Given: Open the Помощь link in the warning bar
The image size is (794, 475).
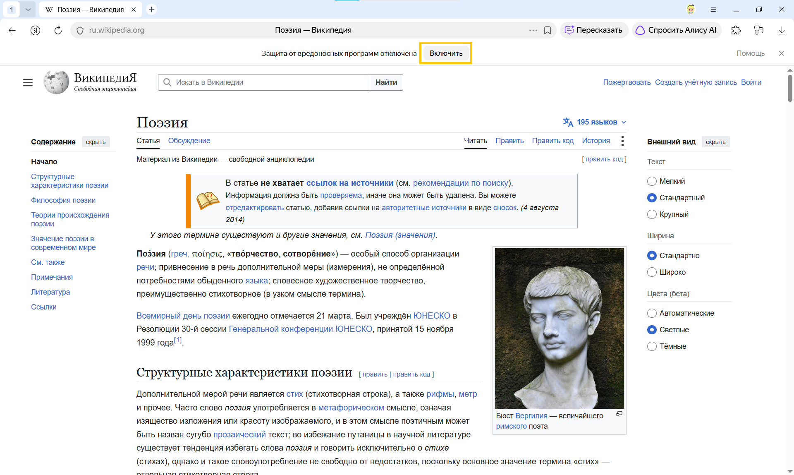Looking at the screenshot, I should tap(750, 53).
